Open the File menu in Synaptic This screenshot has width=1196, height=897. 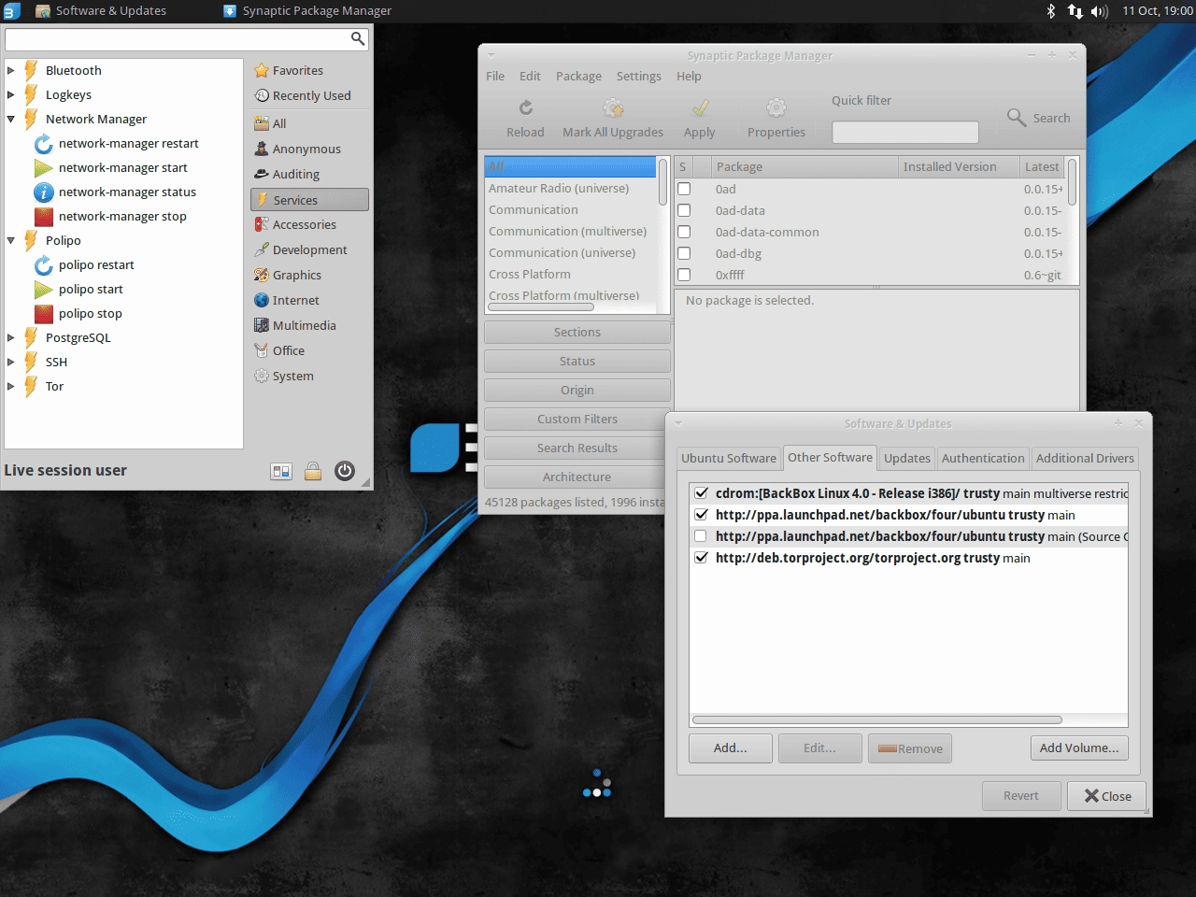click(x=495, y=76)
